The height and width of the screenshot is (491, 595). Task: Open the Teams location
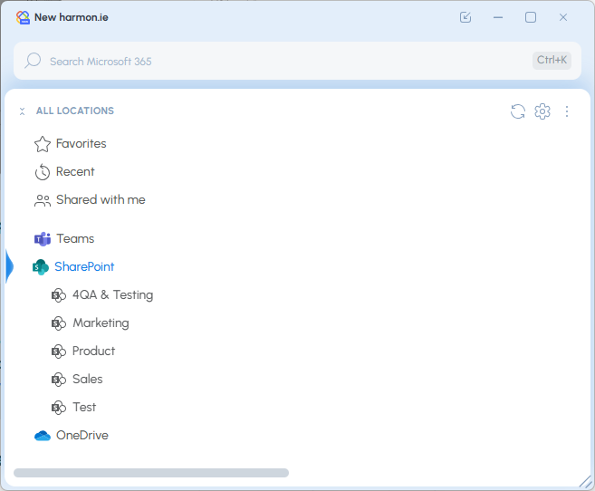click(x=75, y=238)
